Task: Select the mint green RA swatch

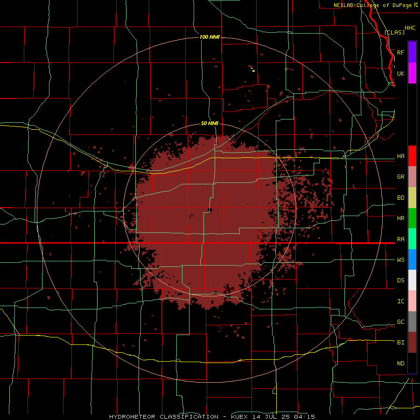Action: point(412,239)
